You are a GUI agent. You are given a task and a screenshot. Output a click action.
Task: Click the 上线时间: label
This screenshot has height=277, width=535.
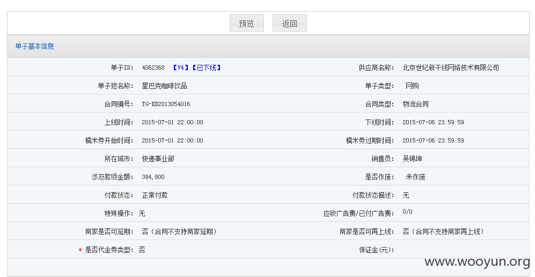click(119, 122)
